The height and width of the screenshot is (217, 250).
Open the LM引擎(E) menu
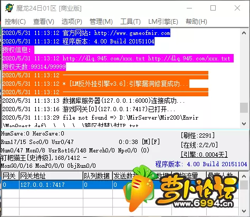[x=163, y=22]
